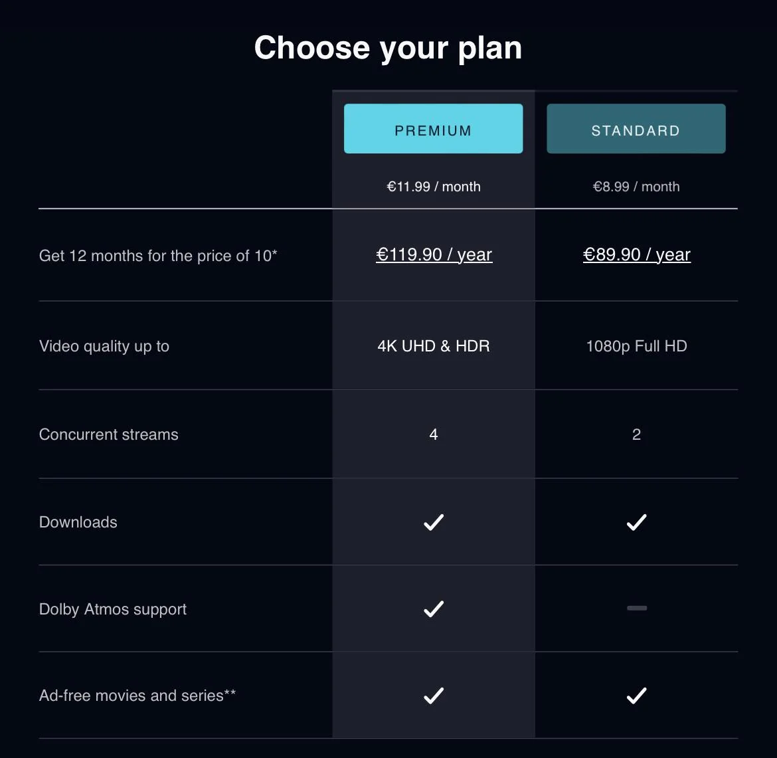This screenshot has height=758, width=777.
Task: Click the €8.99 per month price
Action: [x=636, y=187]
